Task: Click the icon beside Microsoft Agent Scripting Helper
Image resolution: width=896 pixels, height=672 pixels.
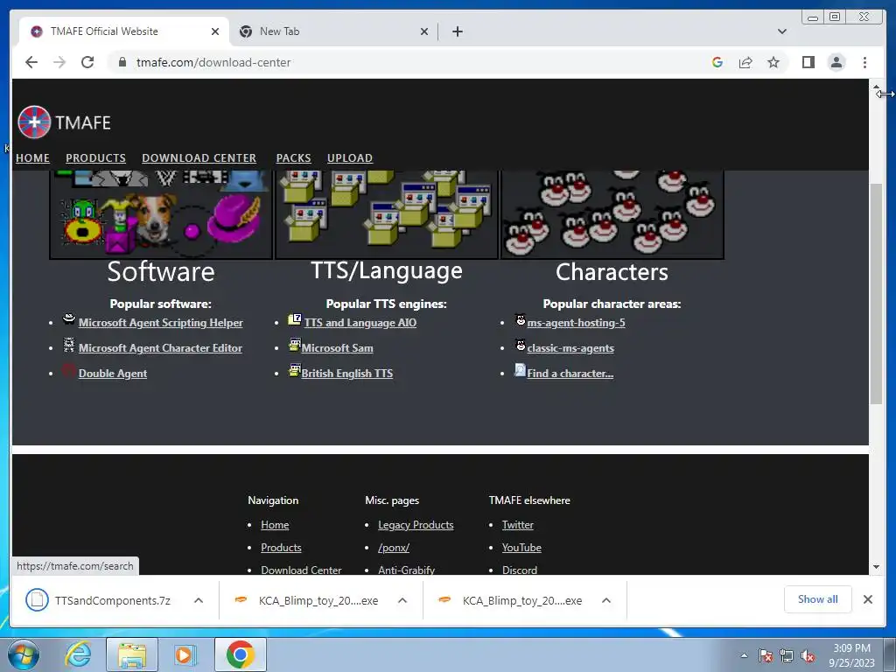Action: tap(69, 319)
